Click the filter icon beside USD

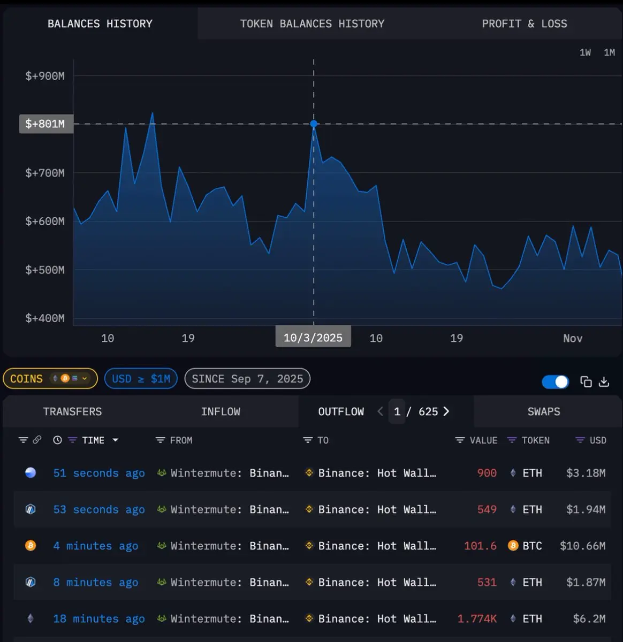(x=580, y=440)
